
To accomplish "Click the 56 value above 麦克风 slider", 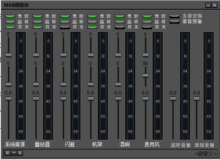I will point(145,63).
